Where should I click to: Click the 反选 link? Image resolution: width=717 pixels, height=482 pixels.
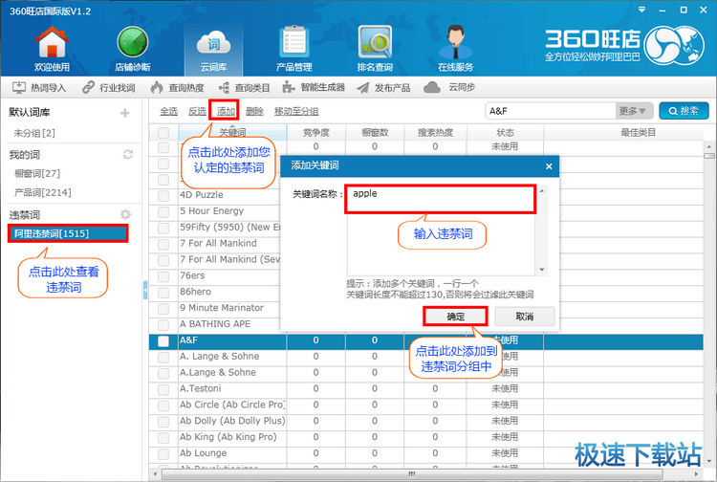197,111
